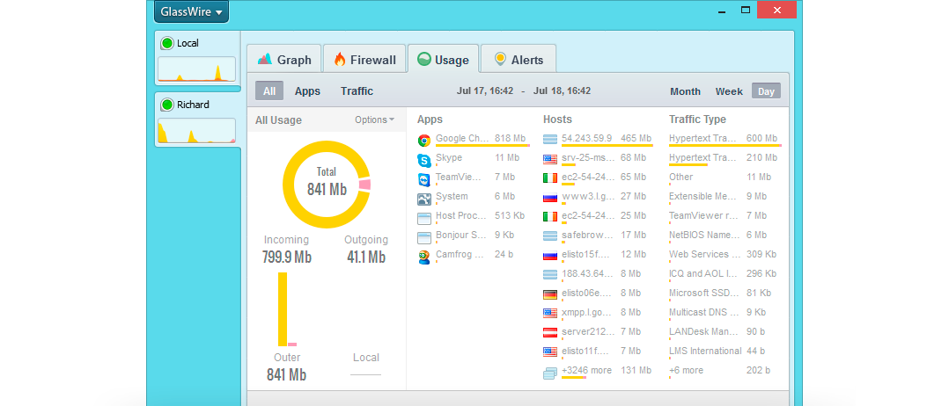
Task: Click the green status indicator for Richard
Action: pos(166,105)
